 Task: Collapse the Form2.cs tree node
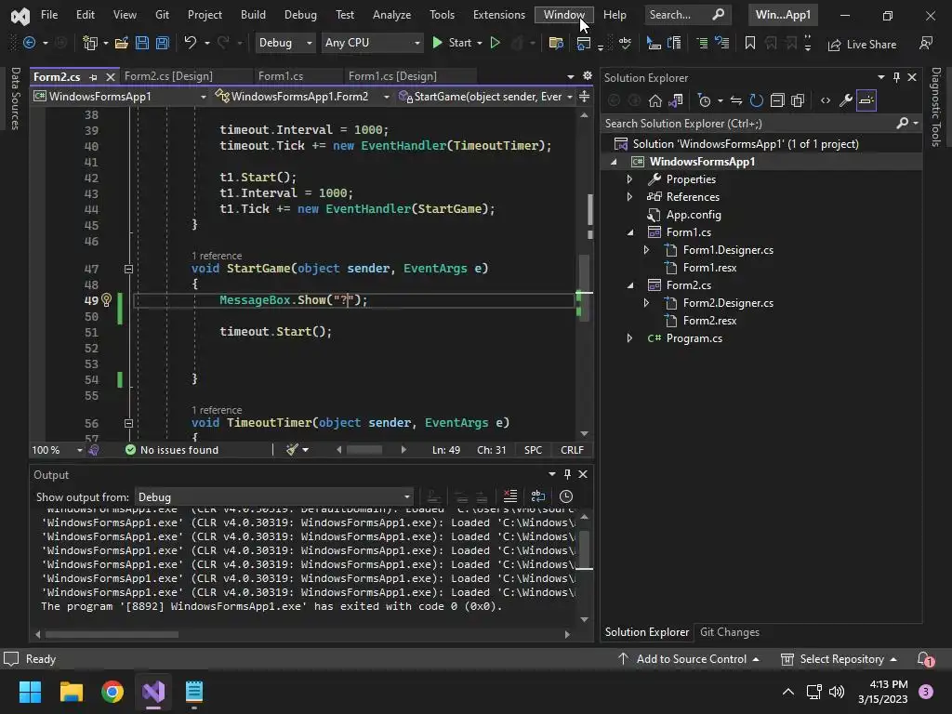(629, 284)
